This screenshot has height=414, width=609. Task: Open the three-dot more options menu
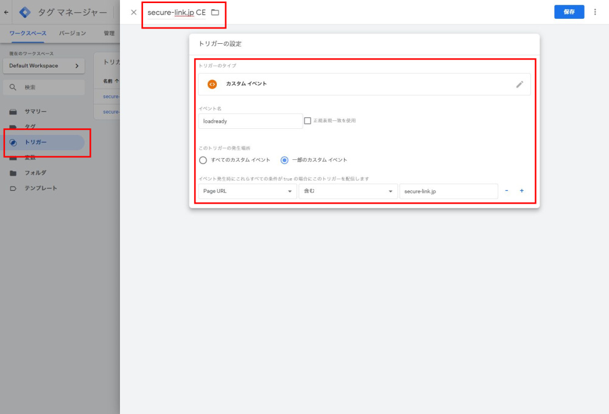pos(595,12)
